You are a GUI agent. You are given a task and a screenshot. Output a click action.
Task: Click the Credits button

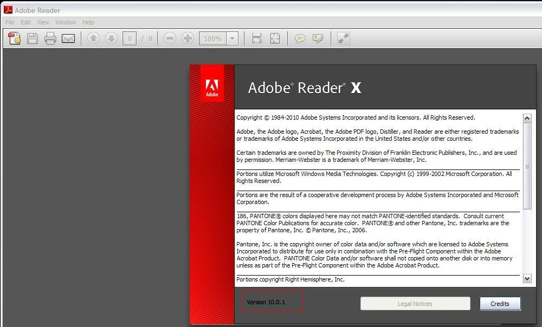500,304
